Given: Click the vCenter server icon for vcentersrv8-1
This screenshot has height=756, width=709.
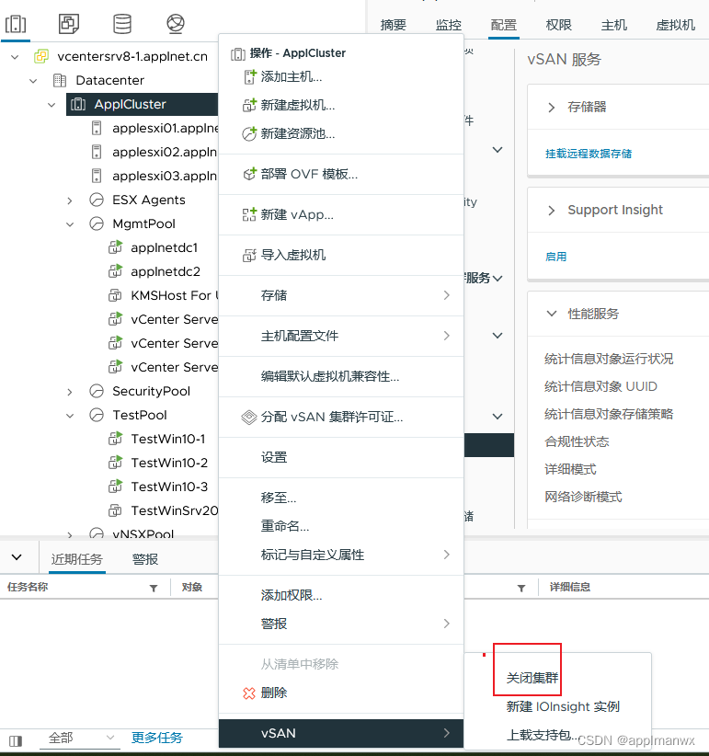Looking at the screenshot, I should point(41,56).
